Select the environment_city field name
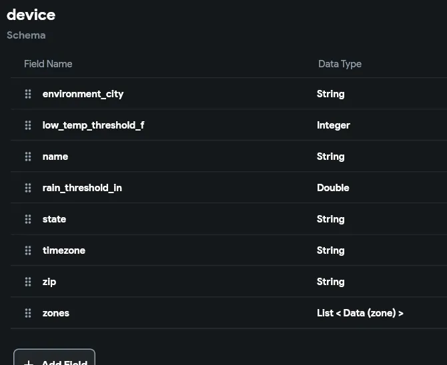447x365 pixels. pos(83,94)
